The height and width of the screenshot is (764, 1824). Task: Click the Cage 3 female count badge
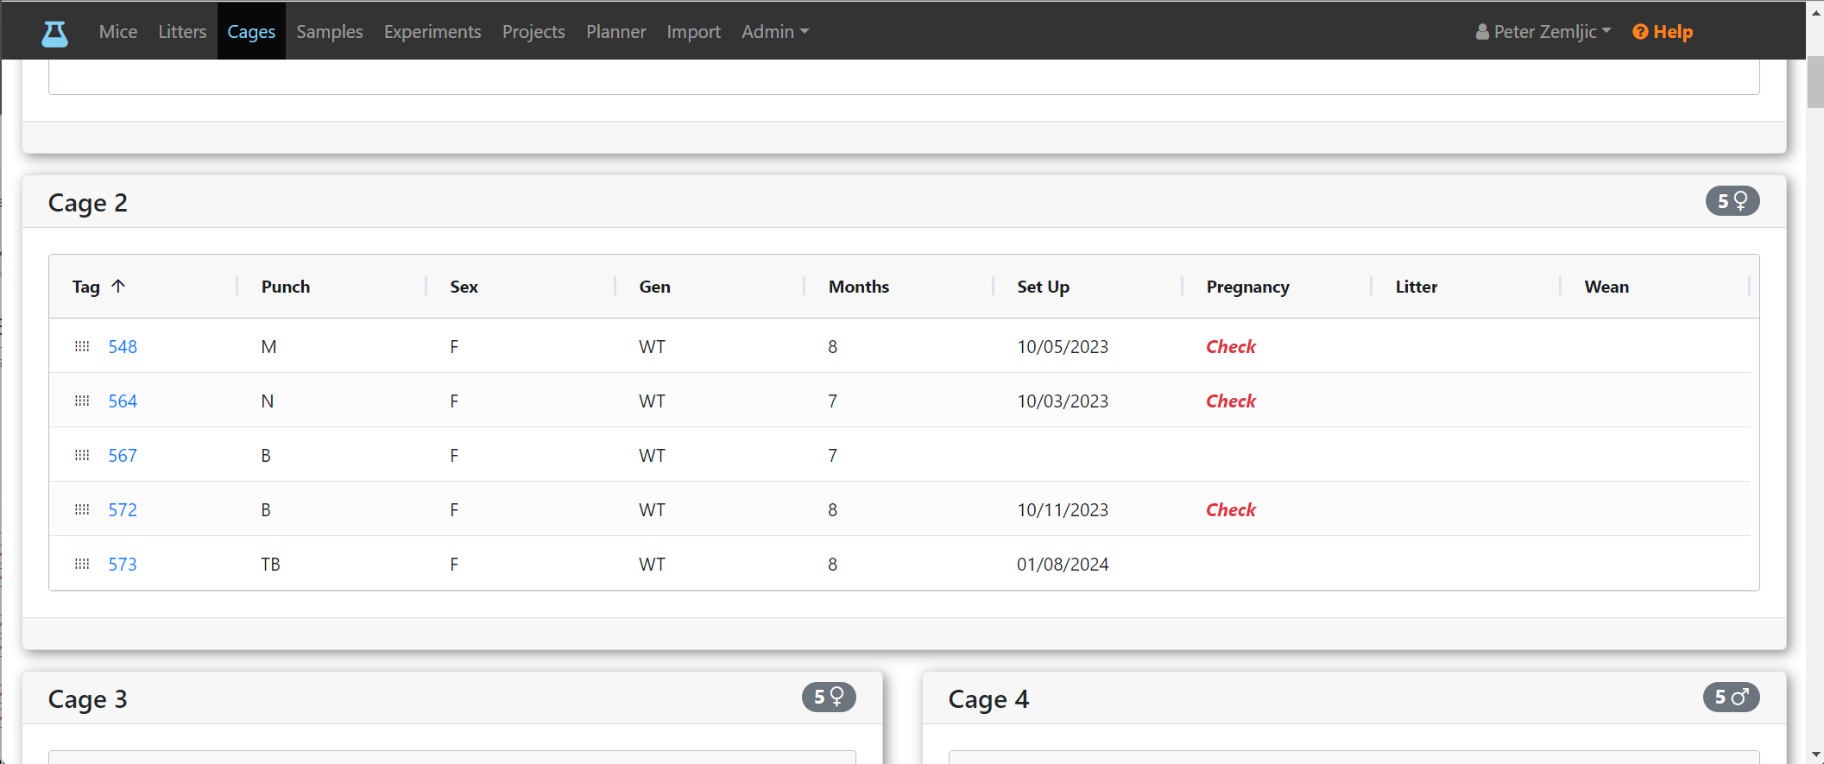[829, 698]
